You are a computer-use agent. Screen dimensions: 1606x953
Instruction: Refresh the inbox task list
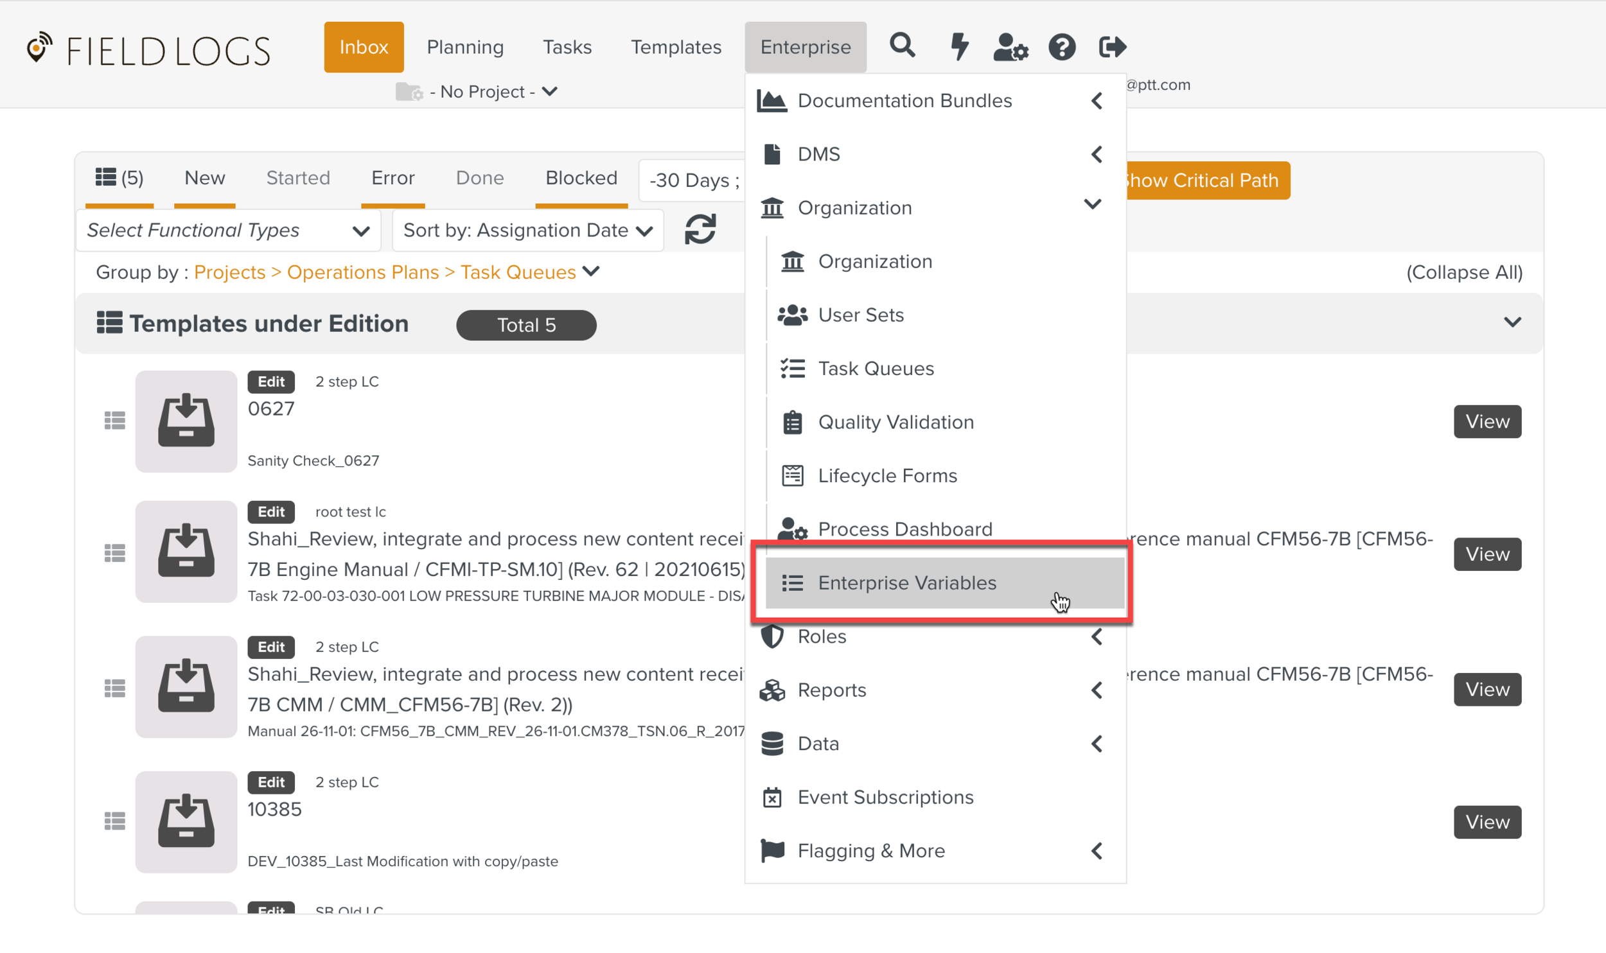point(700,229)
